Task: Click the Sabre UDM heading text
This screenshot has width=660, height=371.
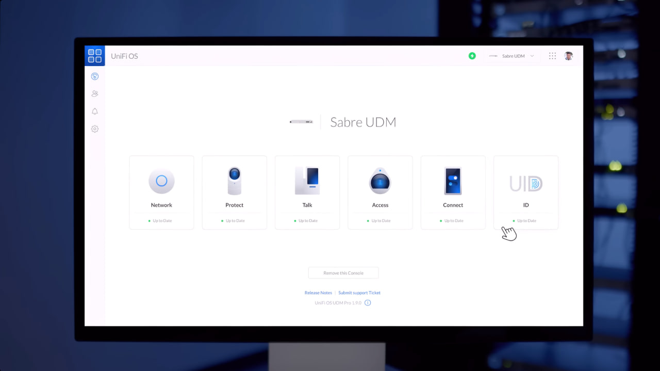Action: click(363, 122)
